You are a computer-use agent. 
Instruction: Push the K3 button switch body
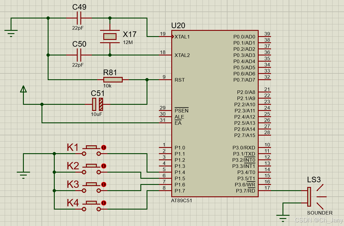click(x=91, y=184)
